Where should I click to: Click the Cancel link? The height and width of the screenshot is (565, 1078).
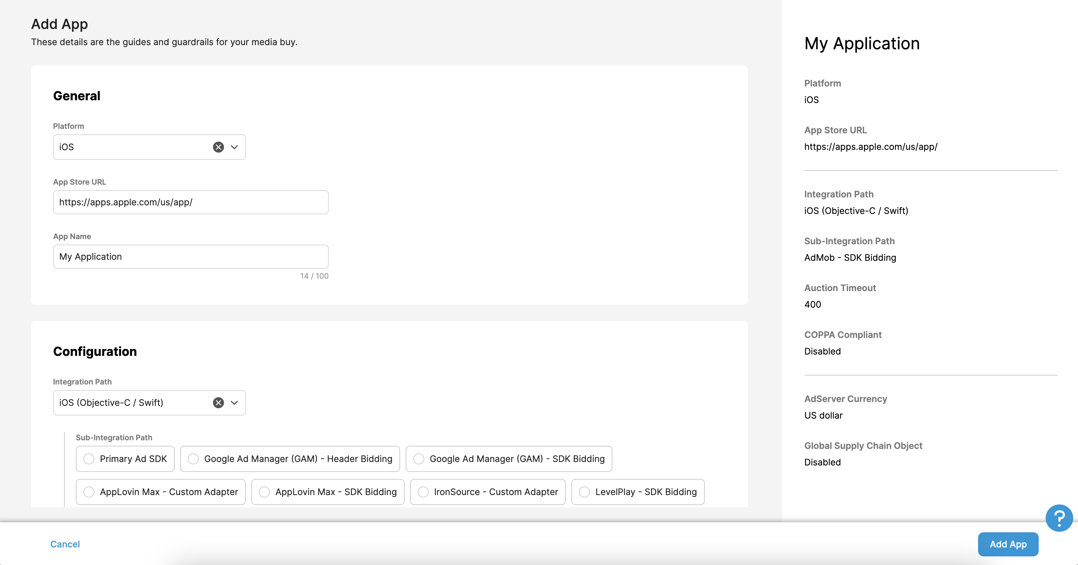[x=65, y=544]
